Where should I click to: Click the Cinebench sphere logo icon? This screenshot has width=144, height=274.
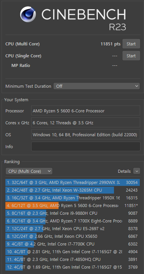point(28,14)
